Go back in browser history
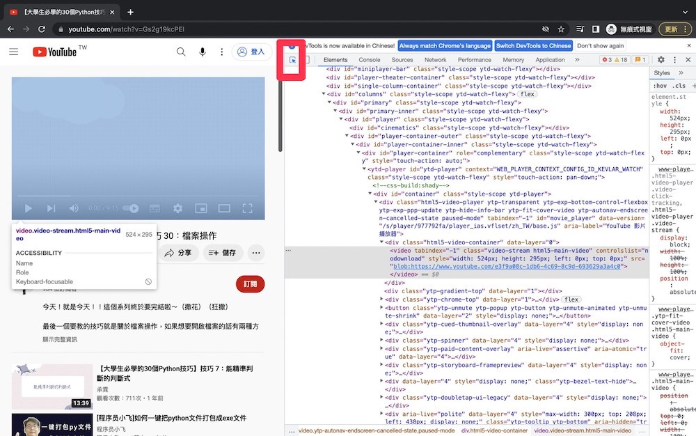 pyautogui.click(x=10, y=29)
